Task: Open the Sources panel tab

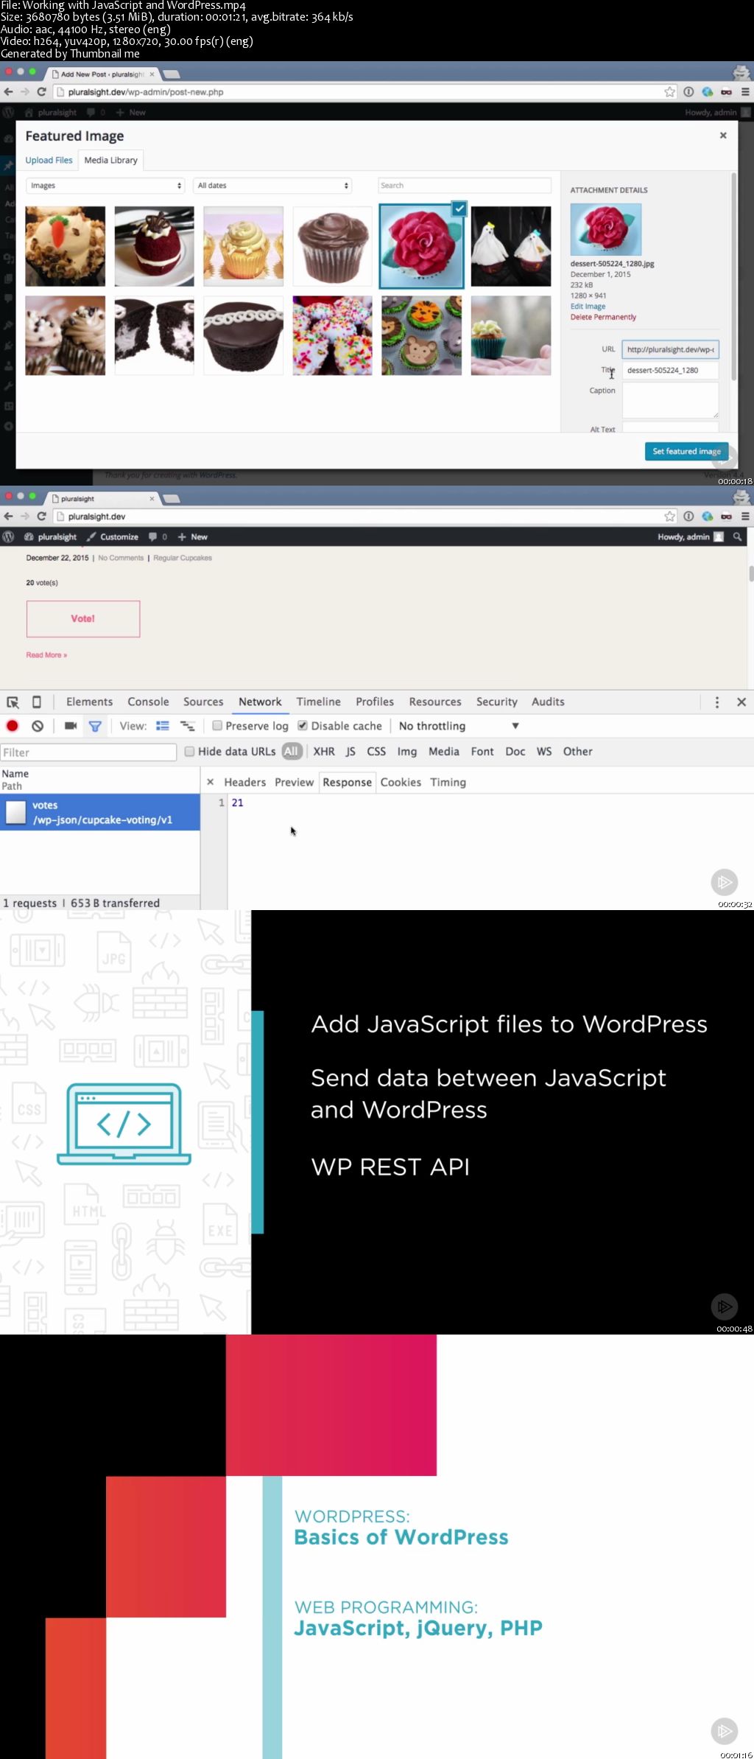Action: pyautogui.click(x=203, y=702)
